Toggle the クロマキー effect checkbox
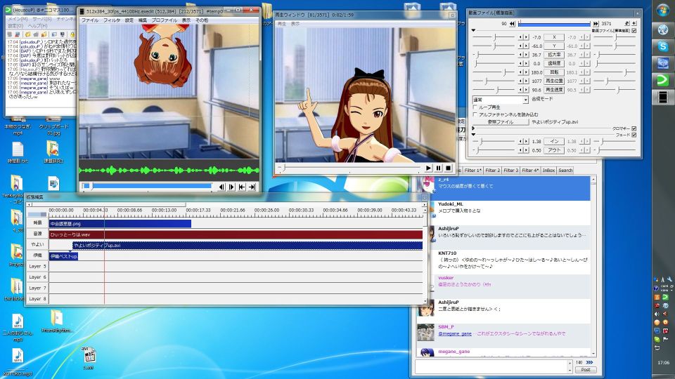675x379 pixels. [634, 128]
